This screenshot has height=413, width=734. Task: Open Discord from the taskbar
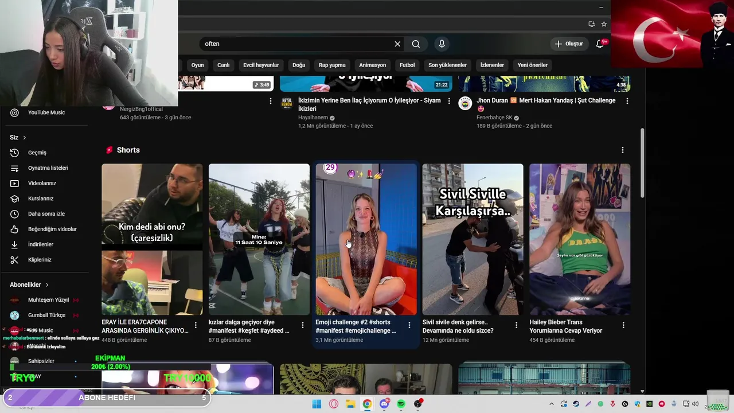384,404
